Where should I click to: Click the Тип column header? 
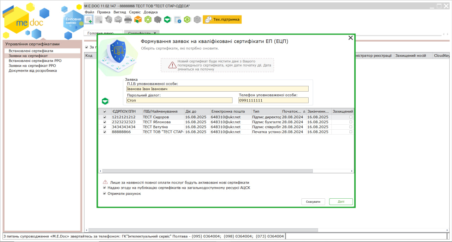[267, 111]
